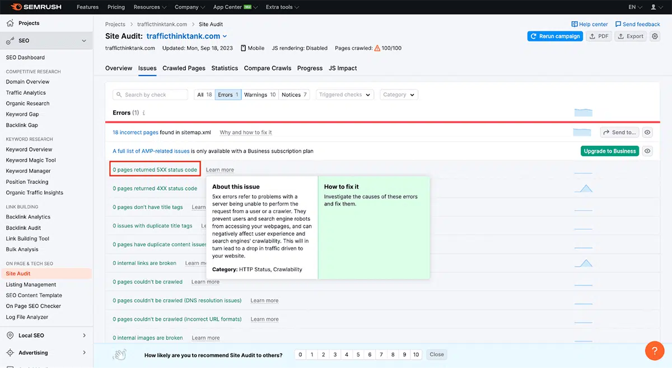
Task: Switch to the Progress tab
Action: pos(310,68)
